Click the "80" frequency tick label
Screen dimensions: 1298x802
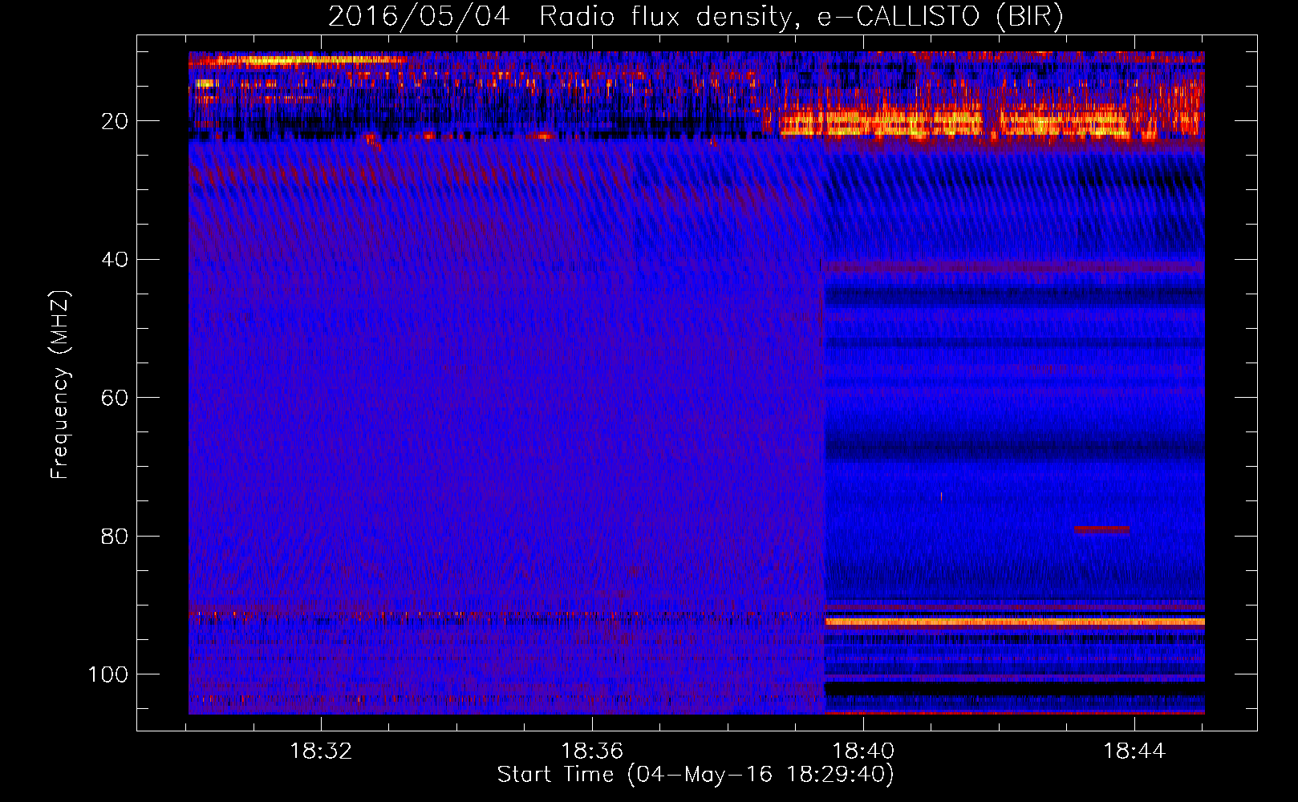click(115, 536)
